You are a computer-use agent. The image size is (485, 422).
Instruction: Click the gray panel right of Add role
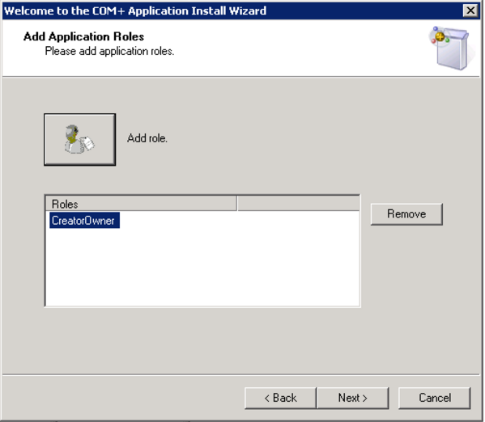pos(309,139)
